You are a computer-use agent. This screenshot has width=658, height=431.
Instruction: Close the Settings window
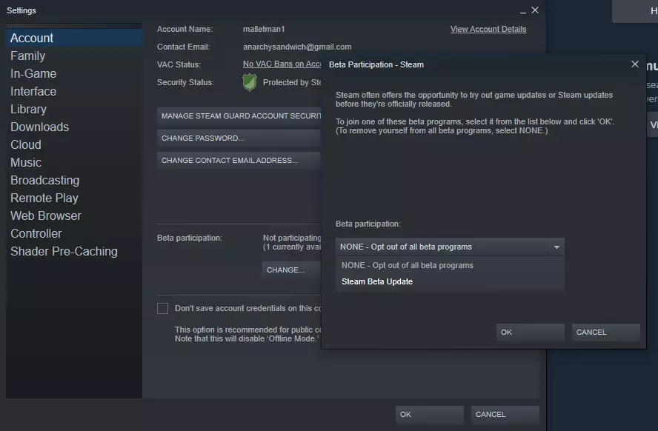(535, 10)
